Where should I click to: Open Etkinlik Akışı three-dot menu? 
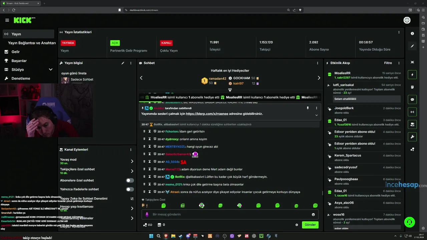click(x=399, y=63)
